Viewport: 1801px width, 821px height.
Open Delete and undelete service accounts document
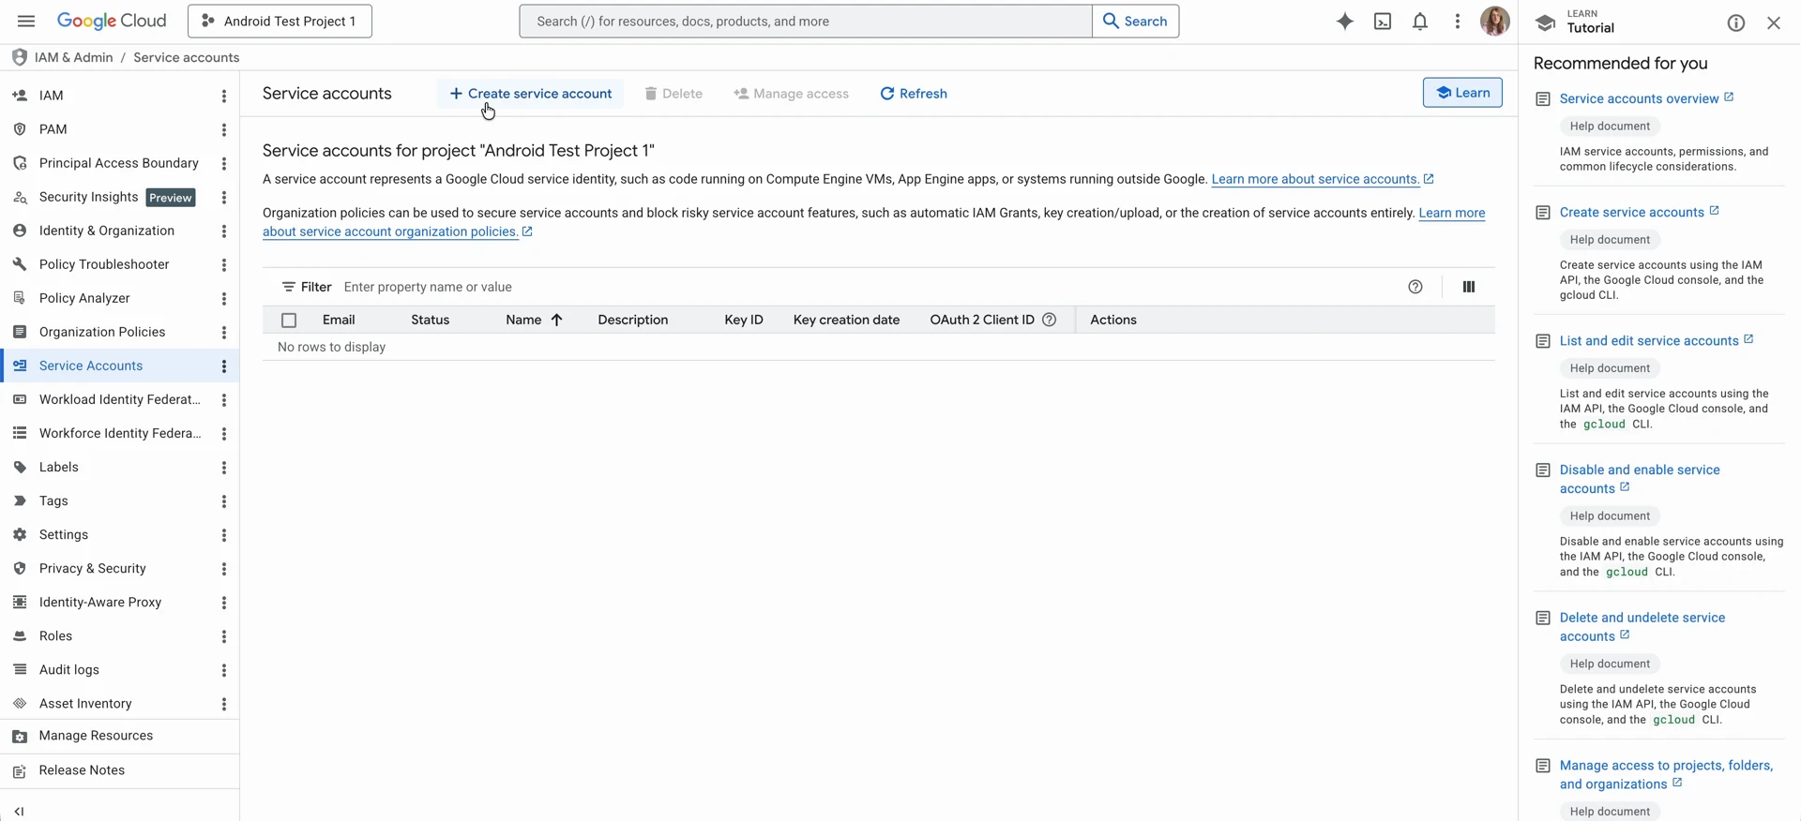coord(1642,627)
